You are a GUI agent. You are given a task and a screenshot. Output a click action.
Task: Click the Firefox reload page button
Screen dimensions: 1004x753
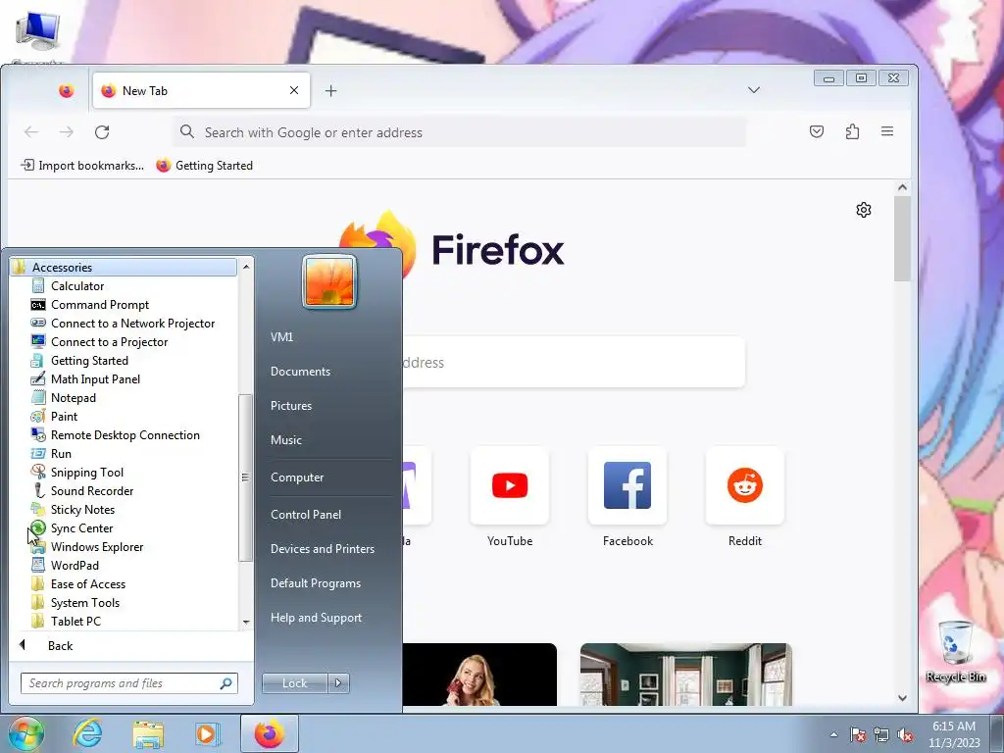click(x=102, y=132)
